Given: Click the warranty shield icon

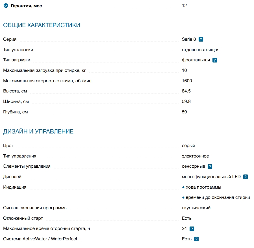Looking at the screenshot, I should tap(6, 6).
